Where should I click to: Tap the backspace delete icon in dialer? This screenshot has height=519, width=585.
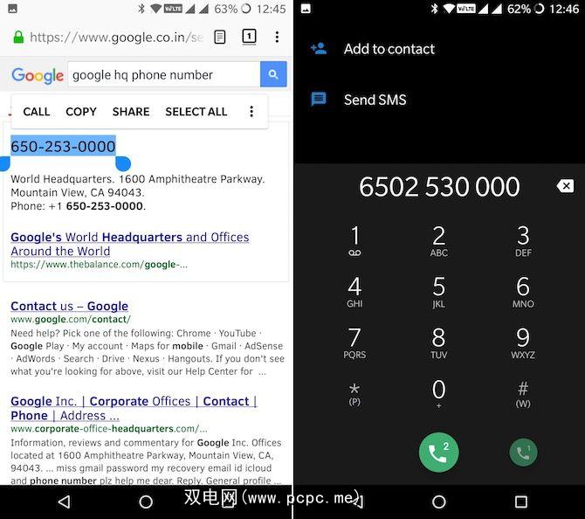565,185
